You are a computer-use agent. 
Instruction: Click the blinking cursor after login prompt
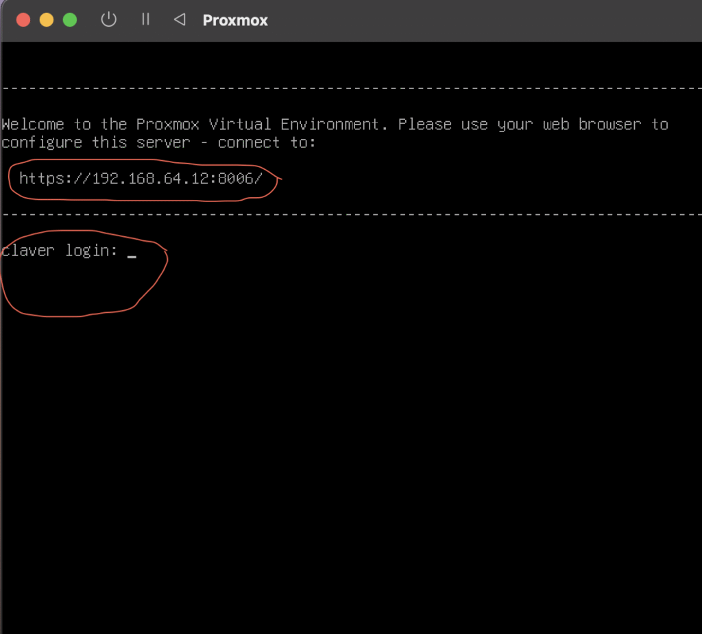point(132,255)
